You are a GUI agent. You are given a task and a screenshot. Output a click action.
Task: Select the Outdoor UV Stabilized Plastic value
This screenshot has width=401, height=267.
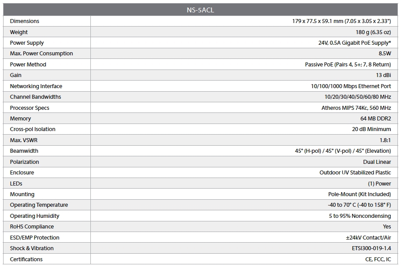pyautogui.click(x=355, y=173)
